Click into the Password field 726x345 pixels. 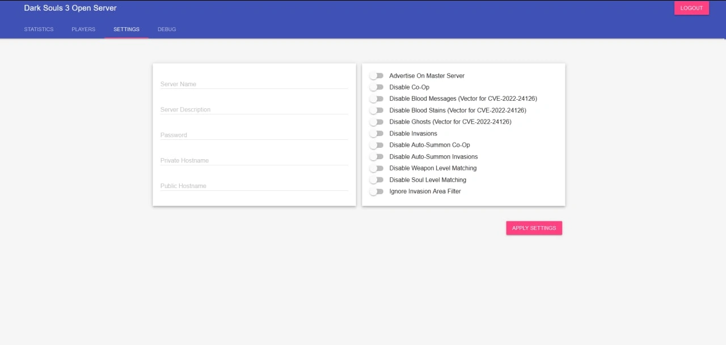pos(254,135)
